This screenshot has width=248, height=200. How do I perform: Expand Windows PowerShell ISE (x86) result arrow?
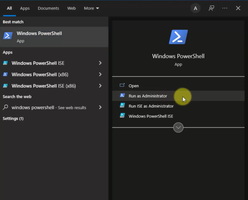coord(100,86)
